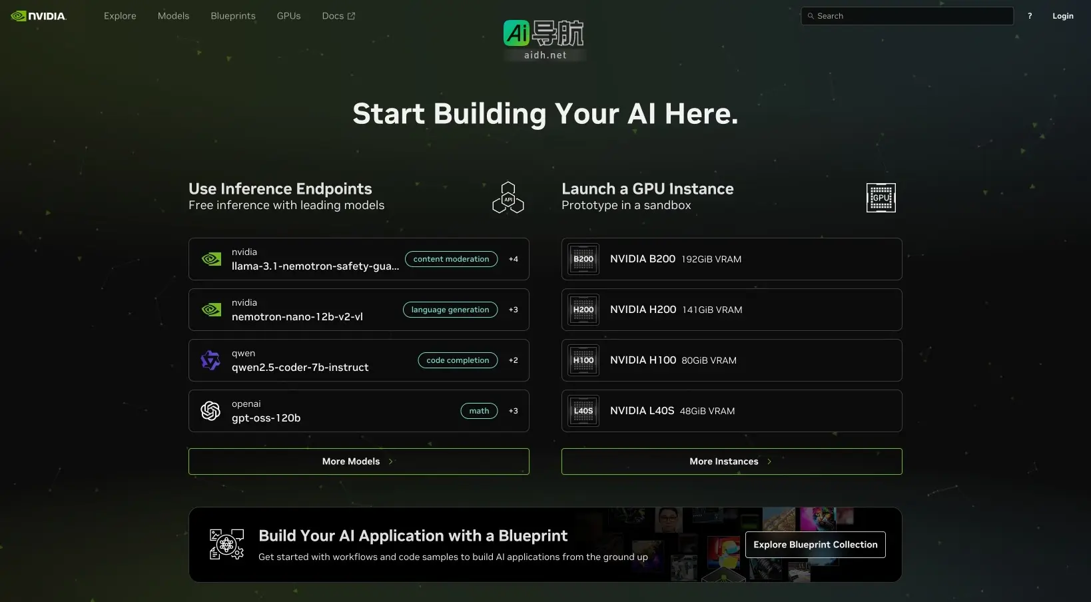Open the Blueprints navigation item

pyautogui.click(x=232, y=16)
